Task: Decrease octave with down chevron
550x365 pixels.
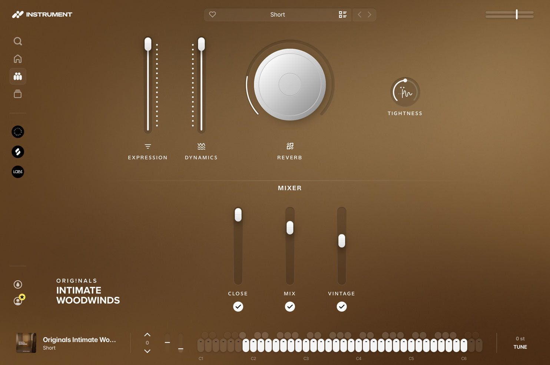Action: pyautogui.click(x=147, y=351)
